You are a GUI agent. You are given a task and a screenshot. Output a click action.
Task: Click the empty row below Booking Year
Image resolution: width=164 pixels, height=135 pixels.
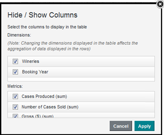(x=81, y=79)
